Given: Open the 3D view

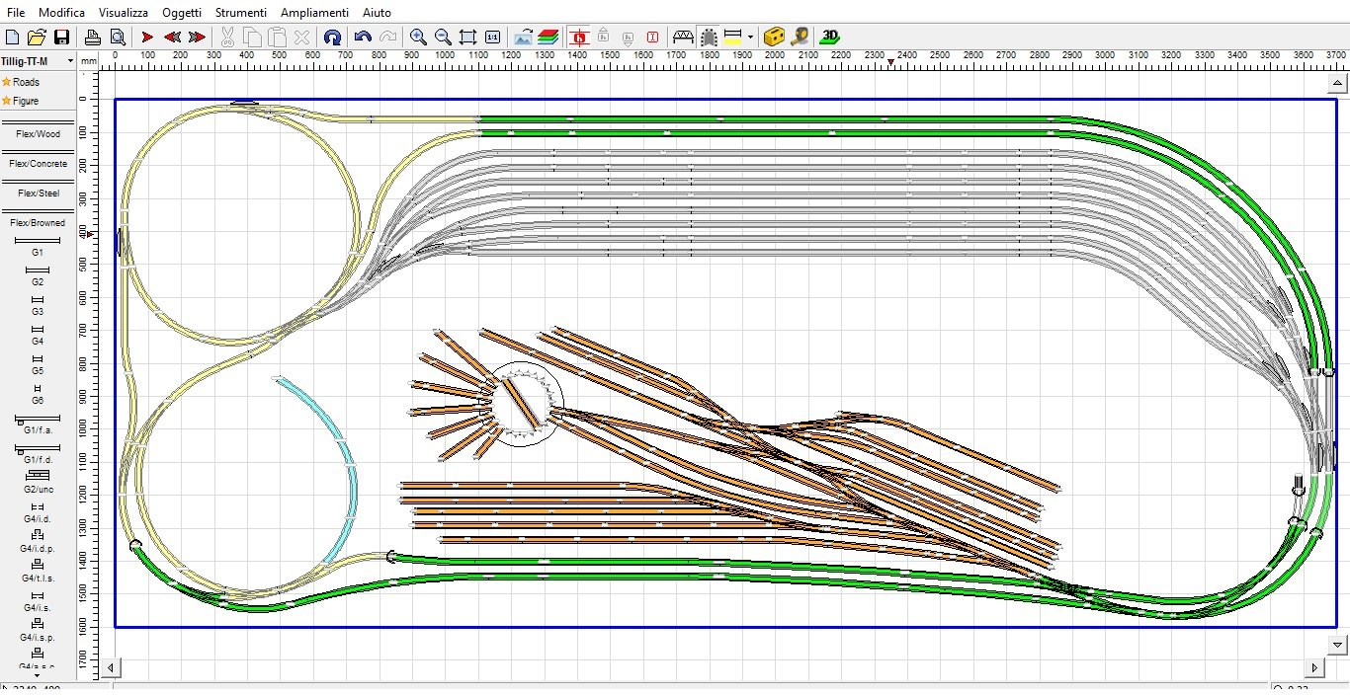Looking at the screenshot, I should tap(830, 37).
